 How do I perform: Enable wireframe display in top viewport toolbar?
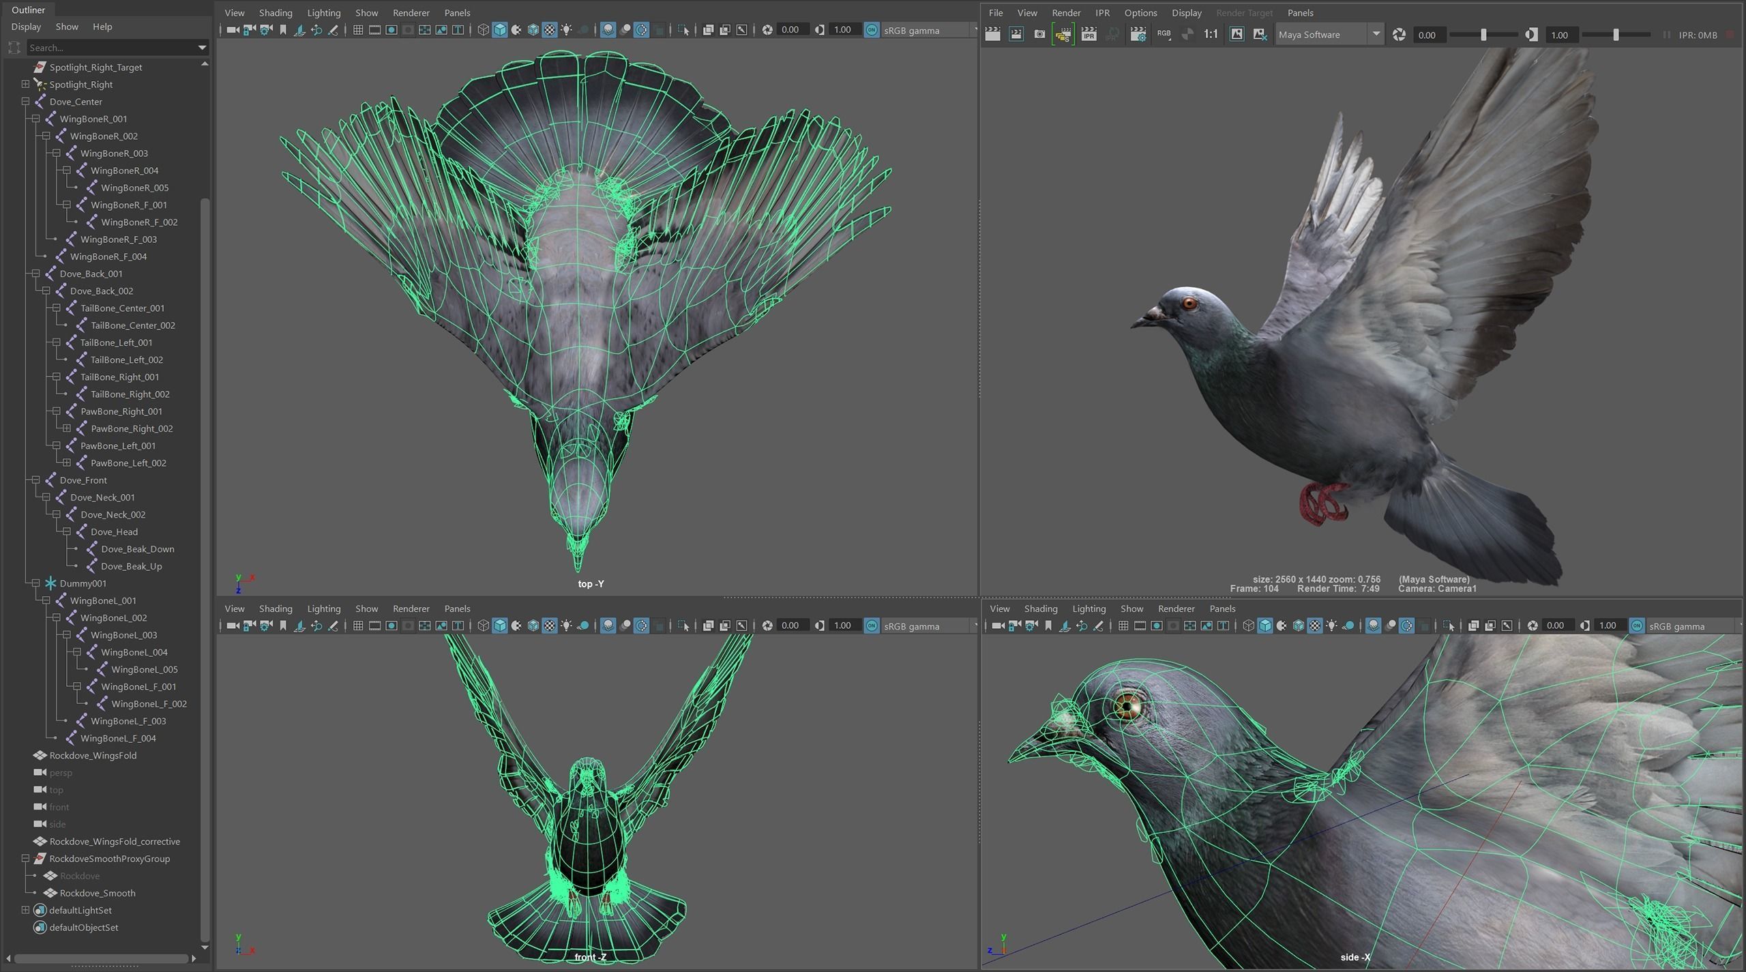click(483, 30)
